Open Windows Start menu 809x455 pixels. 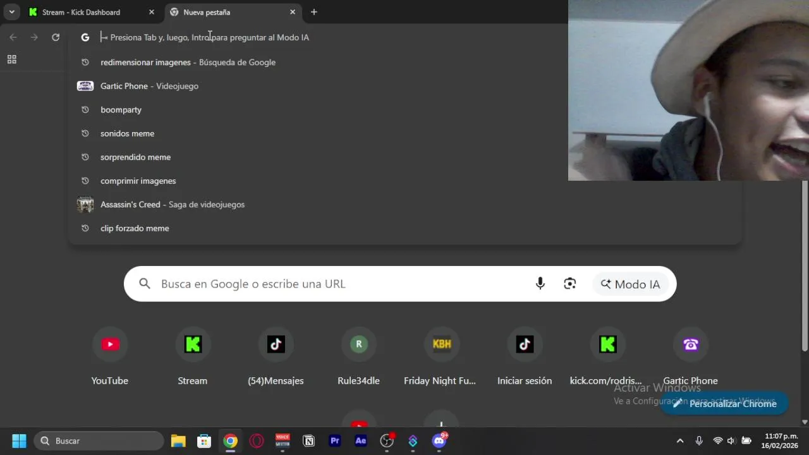19,440
